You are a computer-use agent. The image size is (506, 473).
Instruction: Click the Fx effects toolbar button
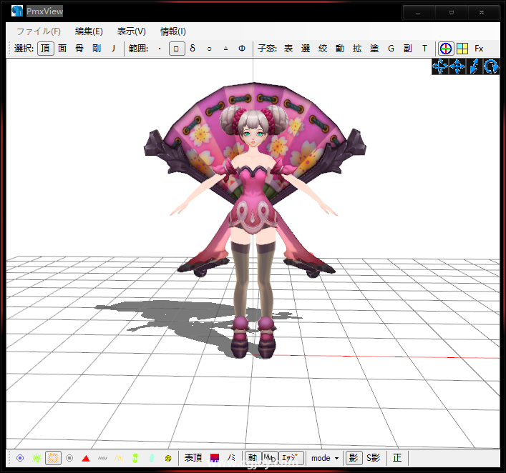coord(479,49)
